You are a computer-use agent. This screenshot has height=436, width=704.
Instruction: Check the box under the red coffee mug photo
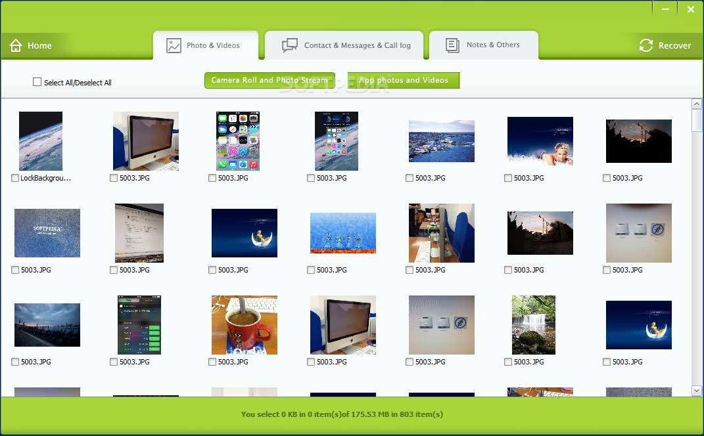(212, 362)
